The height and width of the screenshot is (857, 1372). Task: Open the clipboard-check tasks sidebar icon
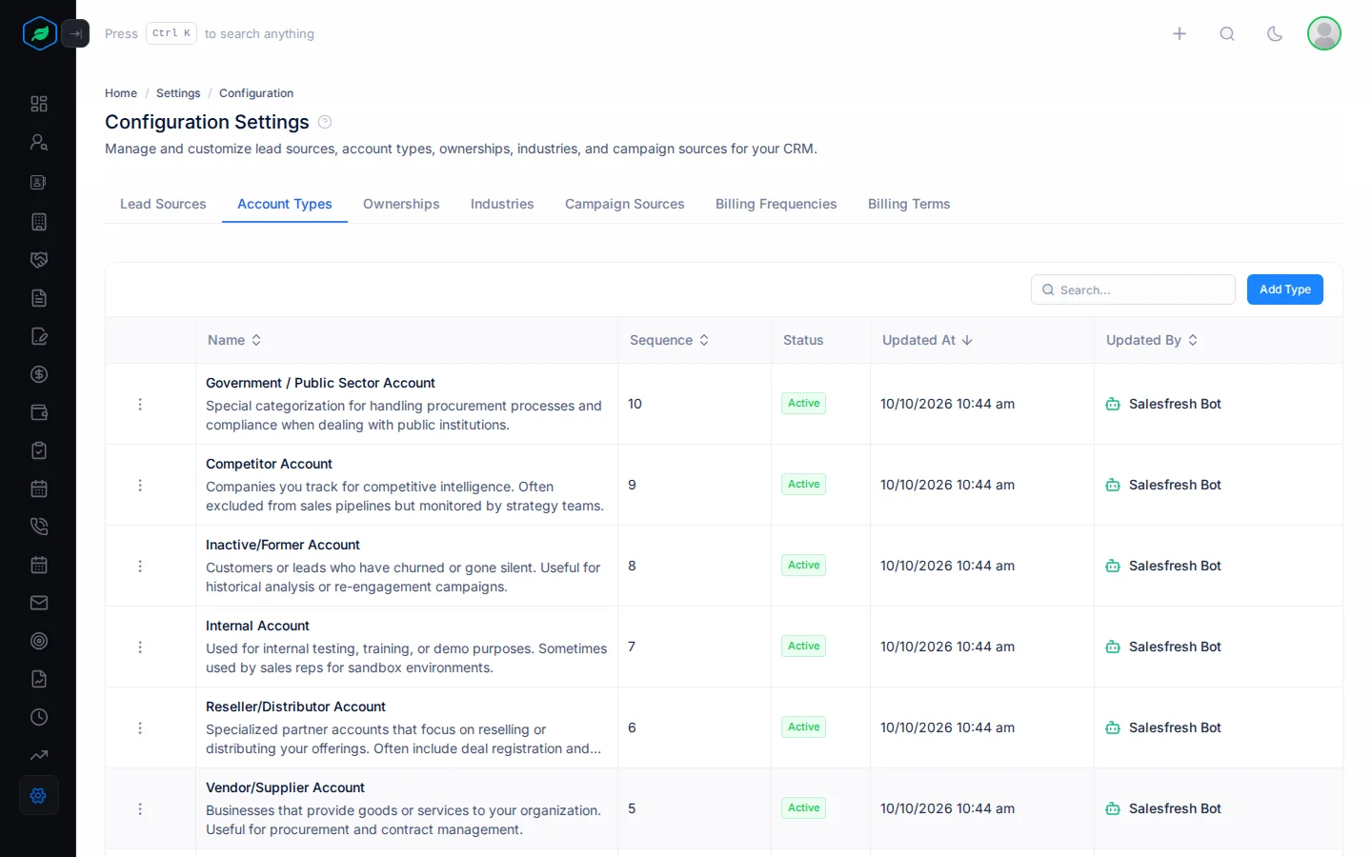pyautogui.click(x=39, y=450)
